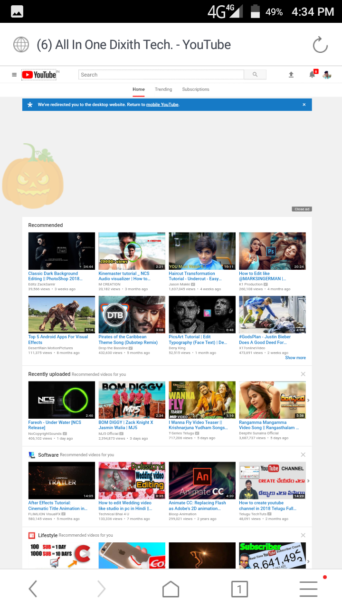This screenshot has width=342, height=609.
Task: Go back using browser back arrow
Action: pos(33,589)
